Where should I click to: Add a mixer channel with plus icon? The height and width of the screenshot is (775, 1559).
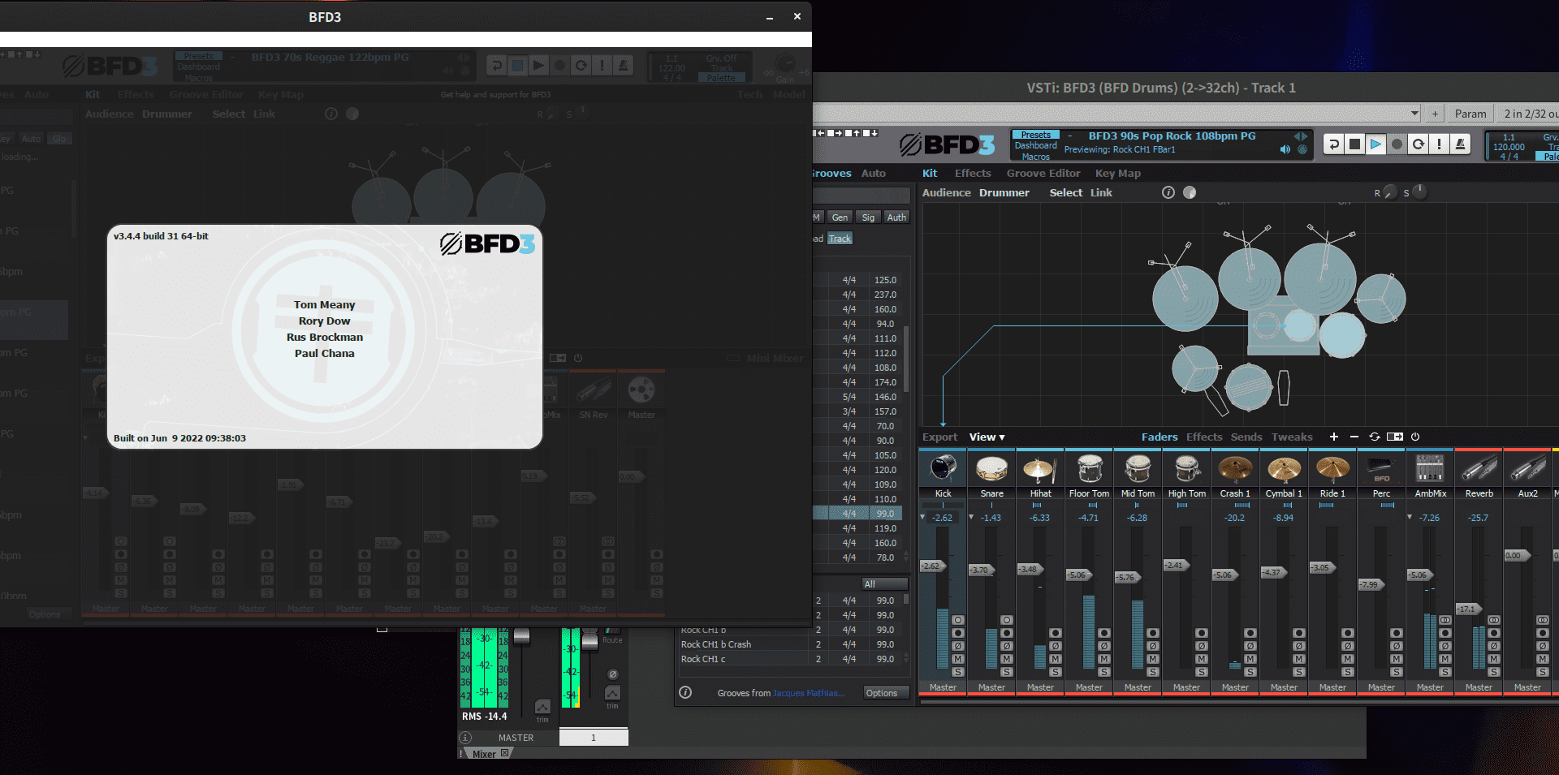tap(1333, 437)
